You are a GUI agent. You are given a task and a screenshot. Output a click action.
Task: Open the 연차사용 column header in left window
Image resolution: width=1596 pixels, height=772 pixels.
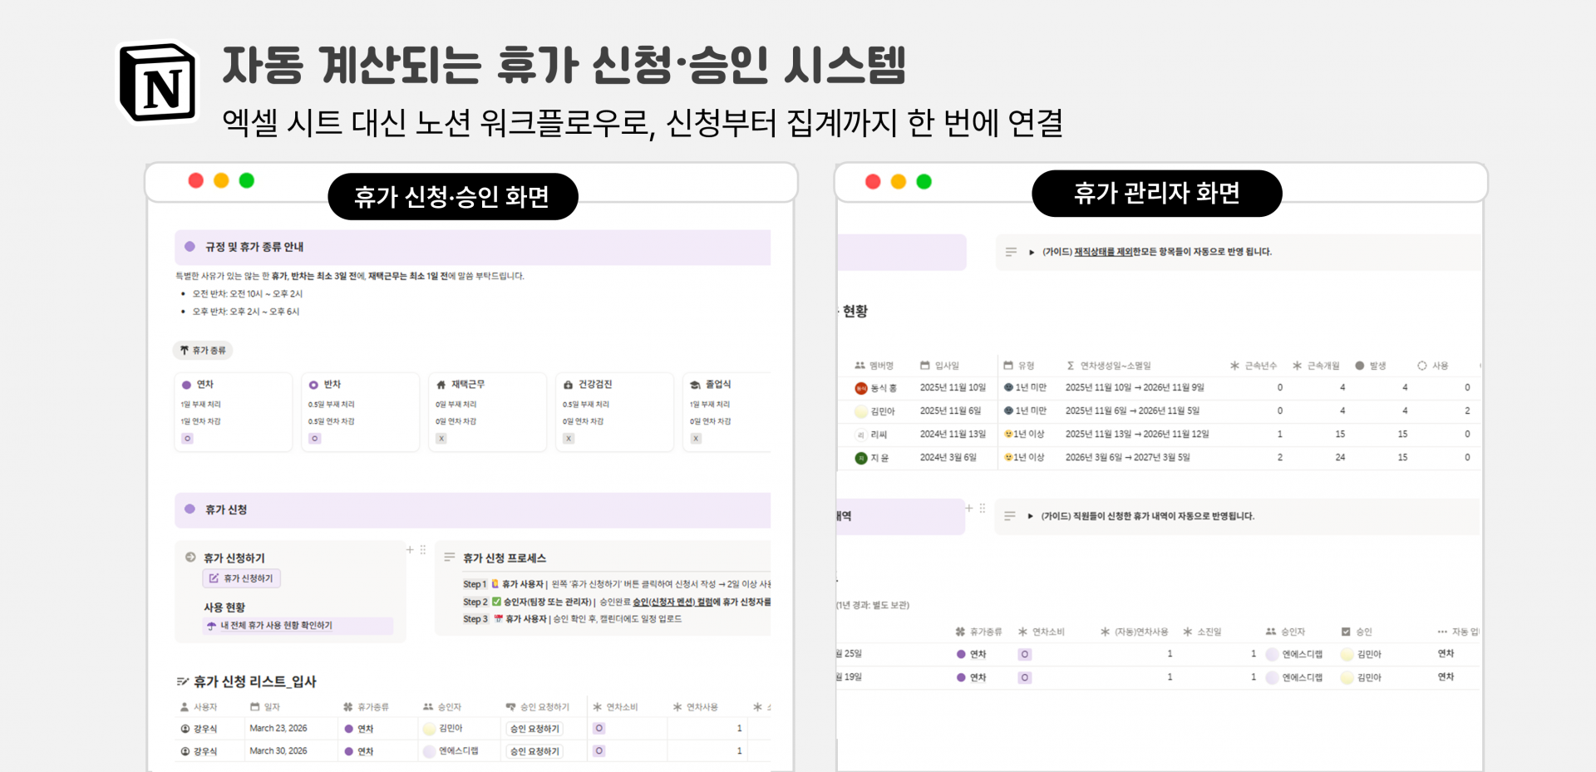pos(695,707)
